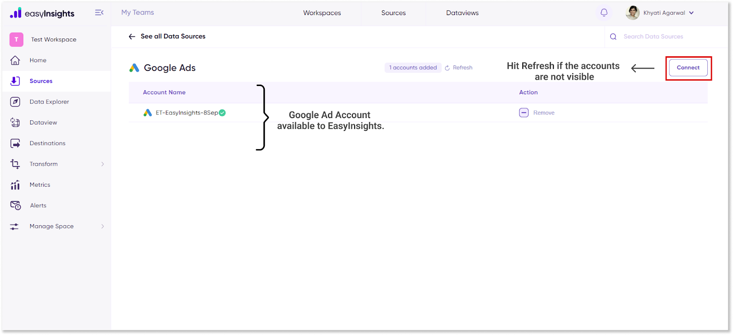Screen dimensions: 733x335
Task: Click the Data Explorer compass icon
Action: tap(15, 102)
